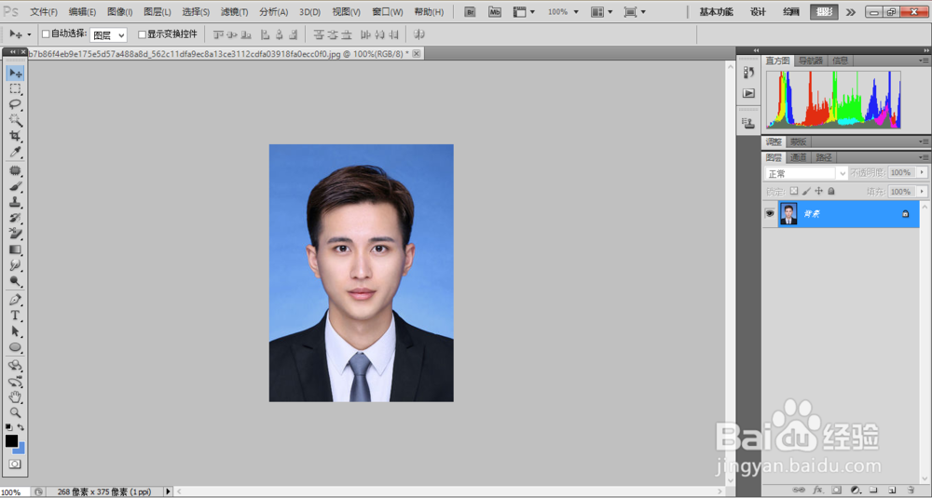This screenshot has width=932, height=498.
Task: Switch to the 基本功能 workspace
Action: pos(716,12)
